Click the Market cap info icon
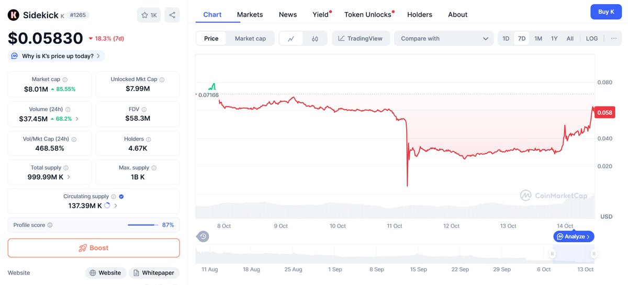Screen dimensions: 628x285 pos(65,80)
